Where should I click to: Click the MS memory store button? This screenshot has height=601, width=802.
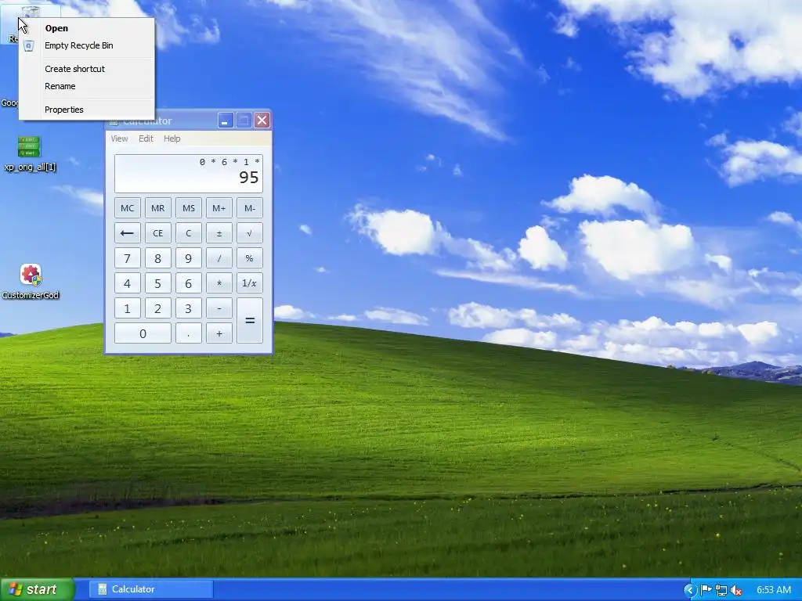(189, 208)
